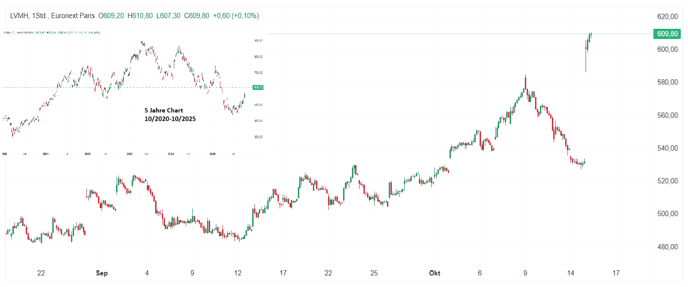
Task: Select the date 22 before Sep on the time axis
Action: [41, 273]
